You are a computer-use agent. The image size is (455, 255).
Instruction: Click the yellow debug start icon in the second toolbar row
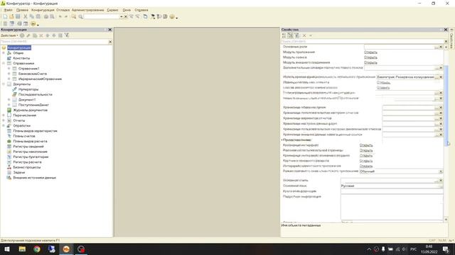pos(33,23)
